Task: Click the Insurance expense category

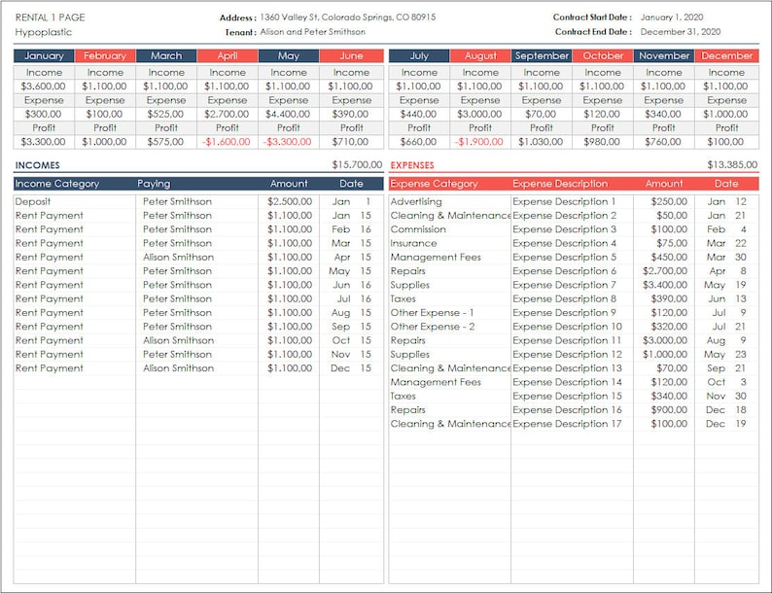Action: [413, 243]
